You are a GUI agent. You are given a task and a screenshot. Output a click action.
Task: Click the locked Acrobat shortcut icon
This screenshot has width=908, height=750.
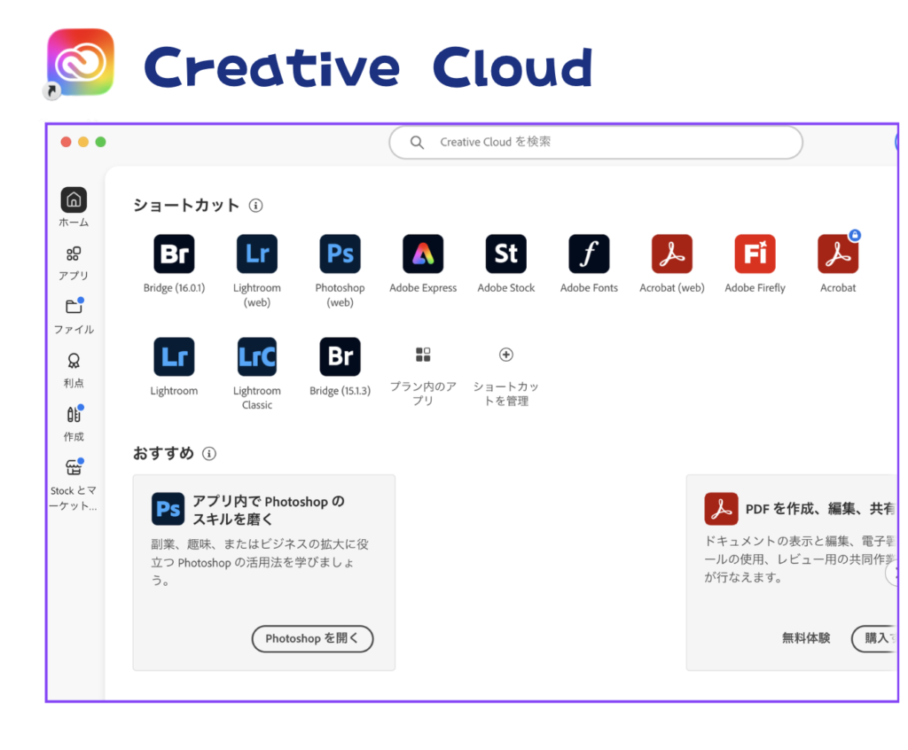(838, 254)
